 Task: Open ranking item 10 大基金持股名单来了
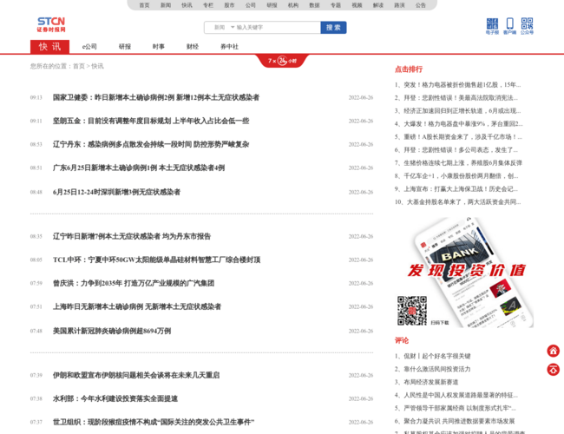tap(457, 202)
